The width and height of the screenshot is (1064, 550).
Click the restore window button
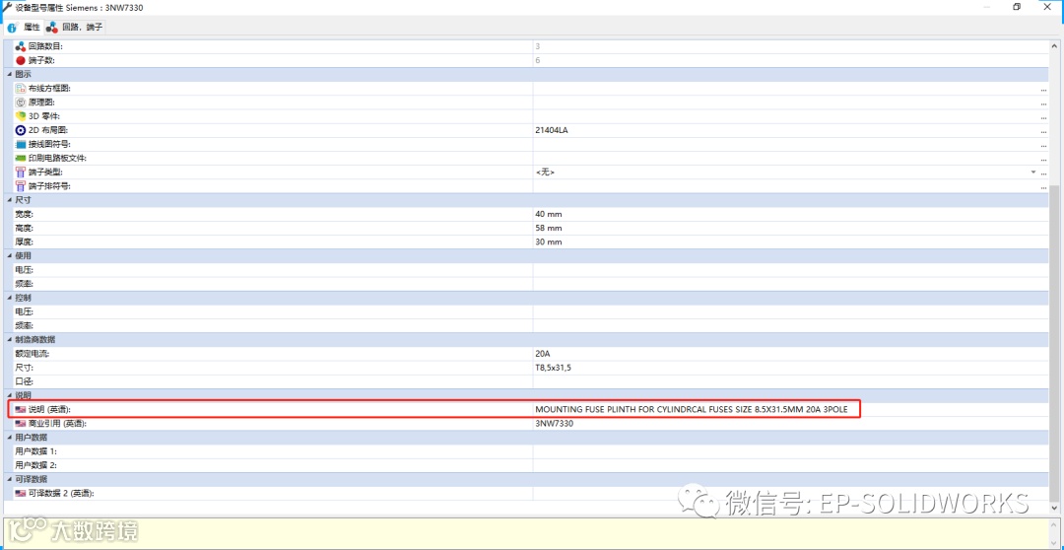click(x=1017, y=7)
